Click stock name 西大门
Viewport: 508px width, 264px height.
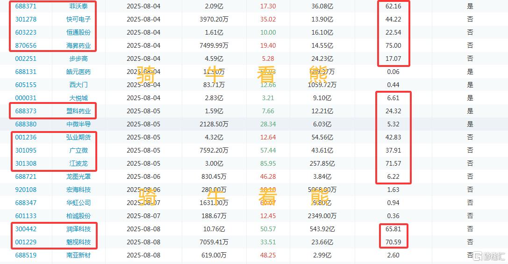pos(79,85)
